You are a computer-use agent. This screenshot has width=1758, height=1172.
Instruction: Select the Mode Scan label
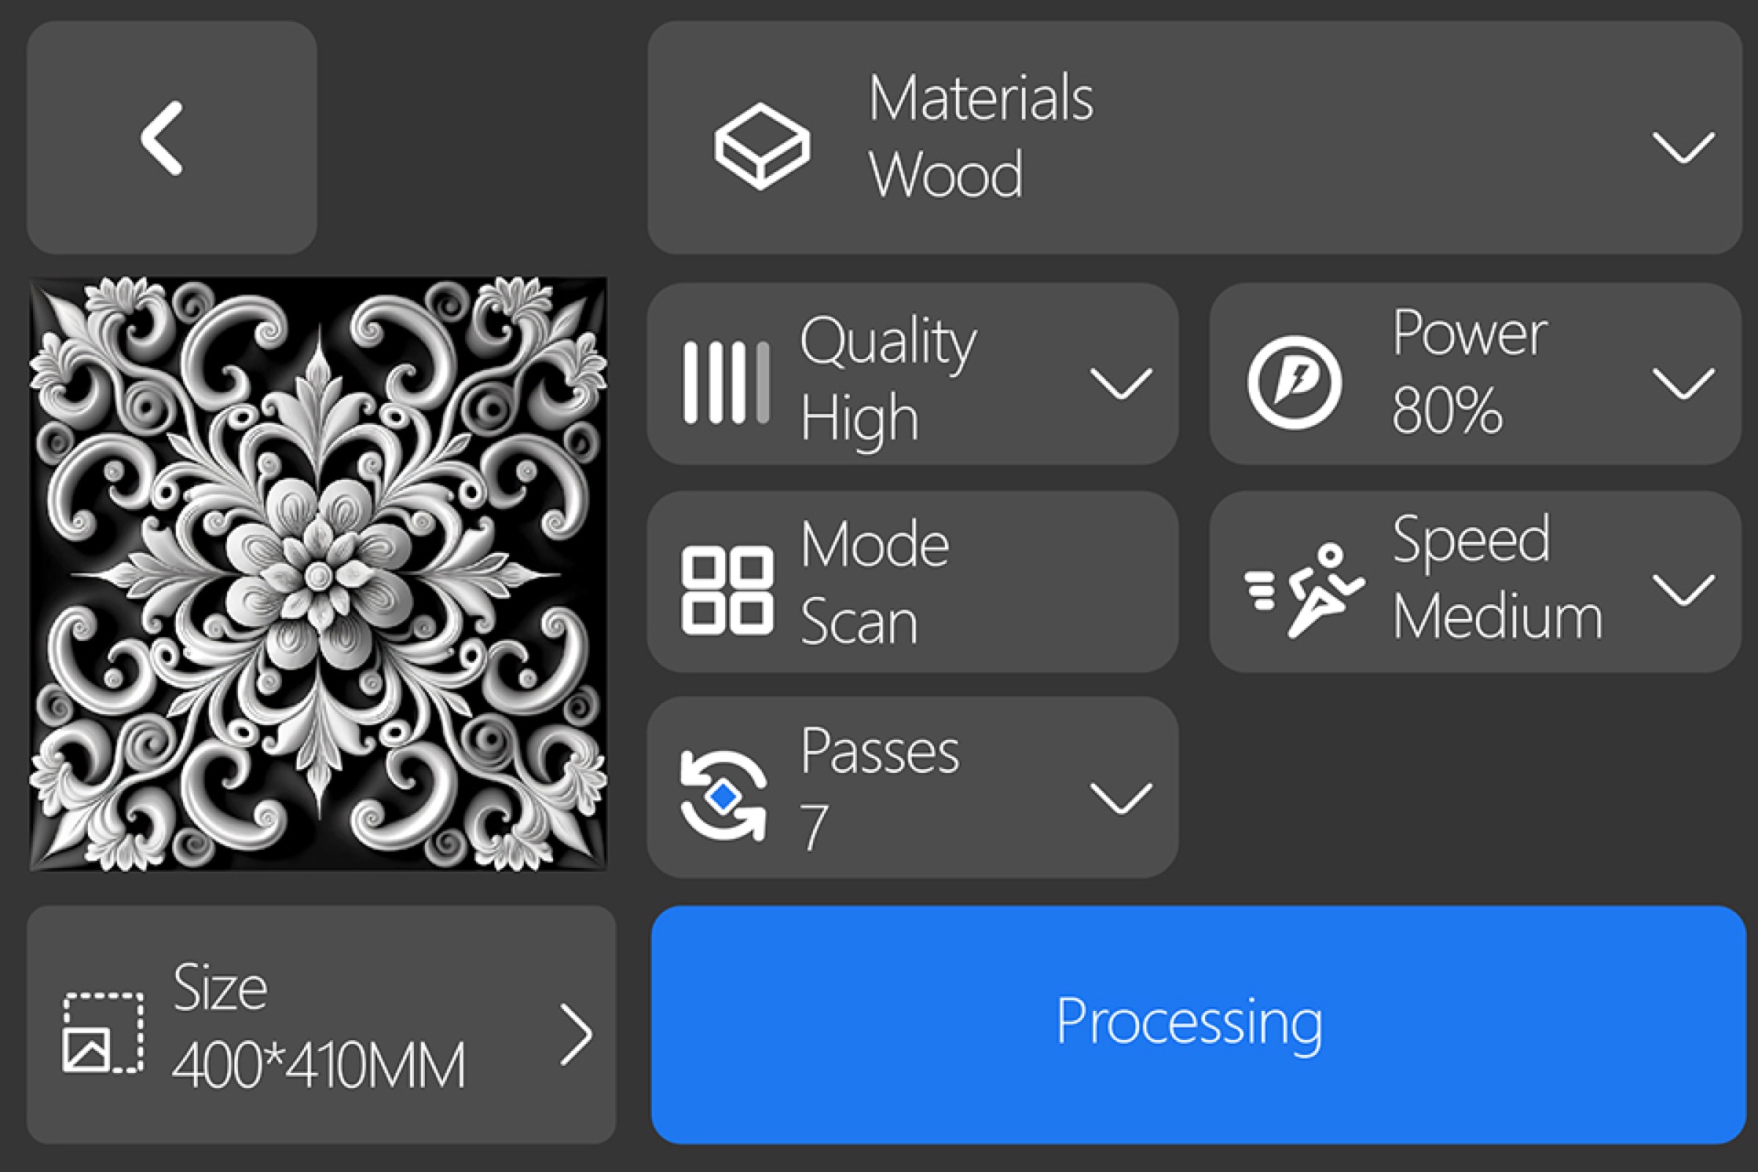[x=858, y=623]
